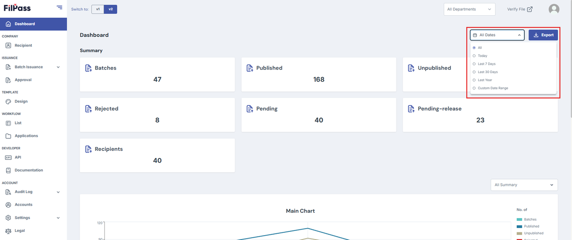
Task: Open the Approval menu item
Action: (x=33, y=80)
